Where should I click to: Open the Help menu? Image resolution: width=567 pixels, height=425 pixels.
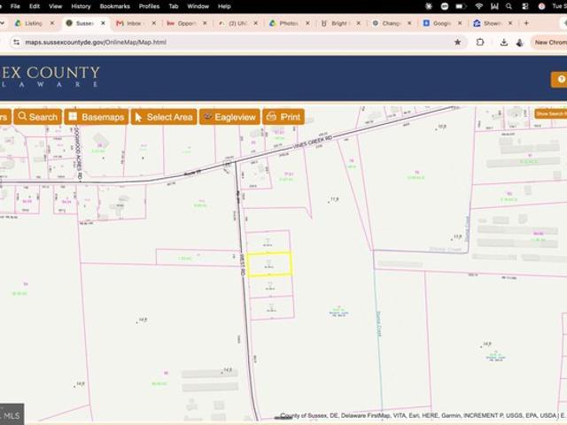(x=224, y=6)
